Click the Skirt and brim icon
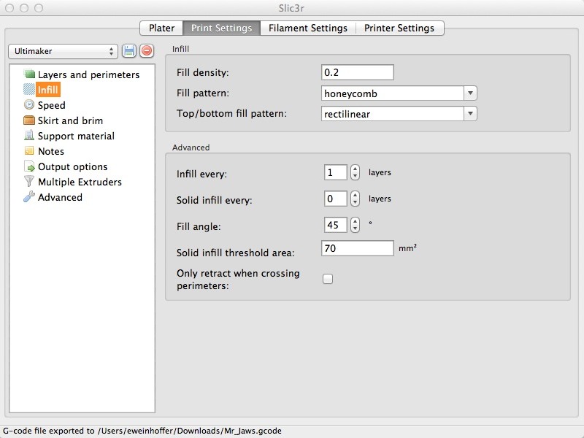 click(29, 120)
